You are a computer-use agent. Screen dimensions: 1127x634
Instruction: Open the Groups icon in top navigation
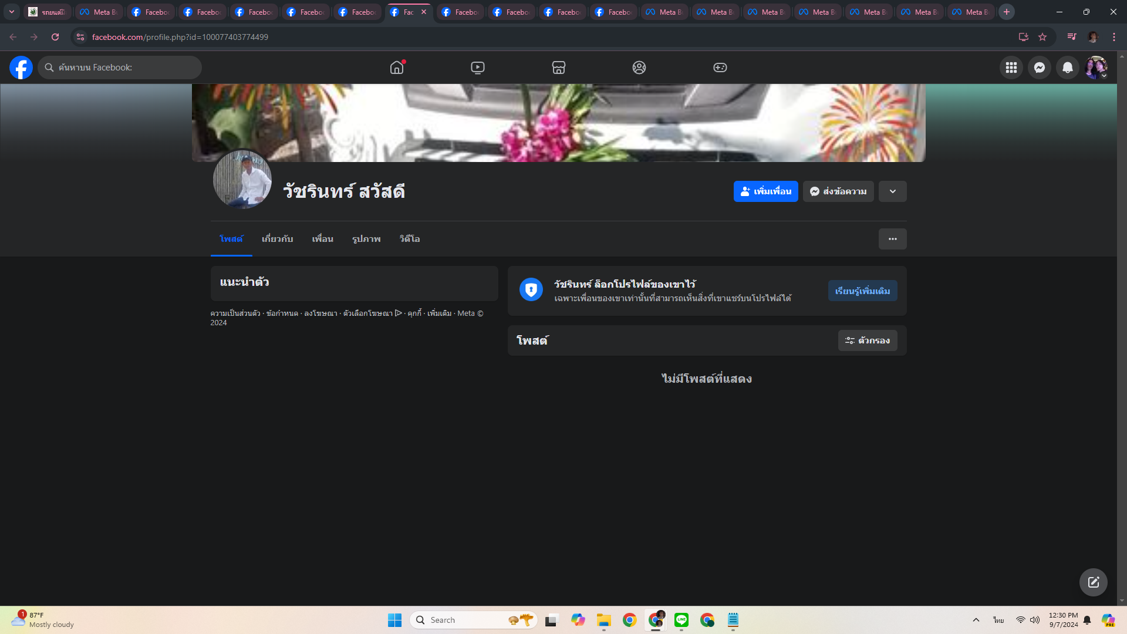click(639, 68)
